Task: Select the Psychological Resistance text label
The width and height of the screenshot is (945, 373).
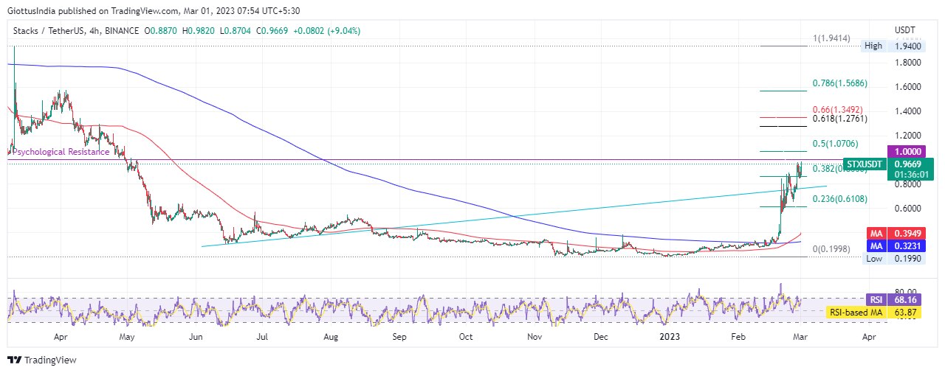Action: pos(59,152)
